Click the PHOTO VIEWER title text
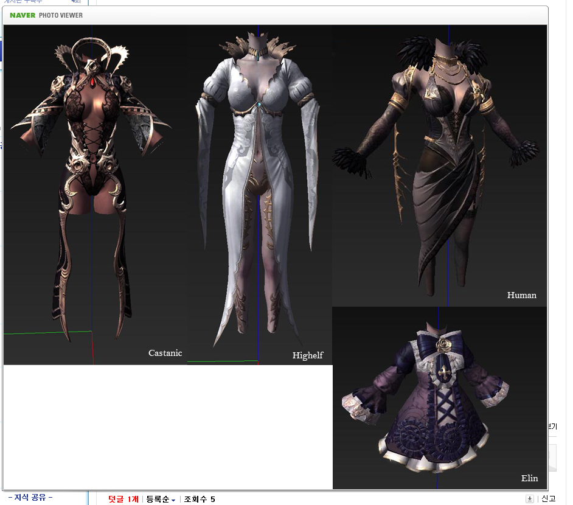573x505 pixels. [x=61, y=15]
